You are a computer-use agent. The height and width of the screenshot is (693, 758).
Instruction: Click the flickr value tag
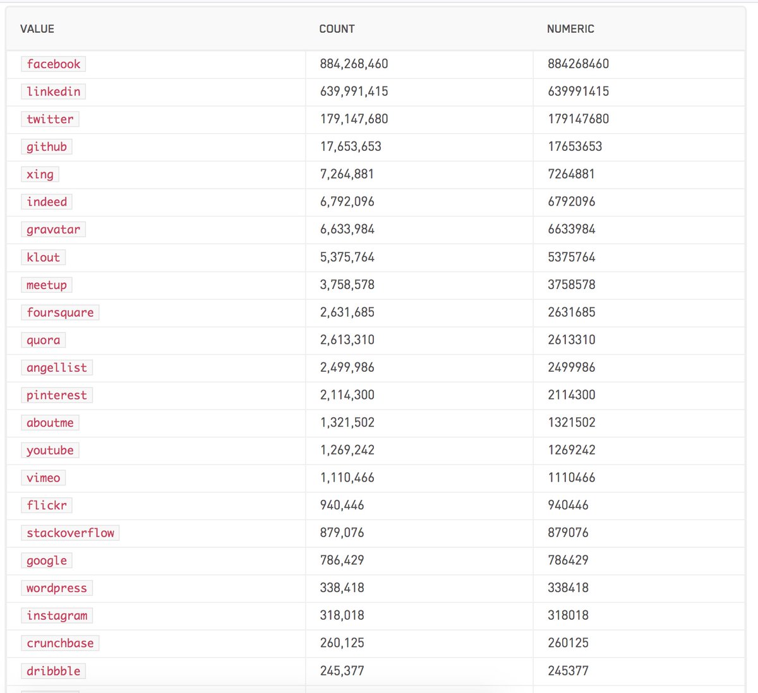pyautogui.click(x=47, y=506)
